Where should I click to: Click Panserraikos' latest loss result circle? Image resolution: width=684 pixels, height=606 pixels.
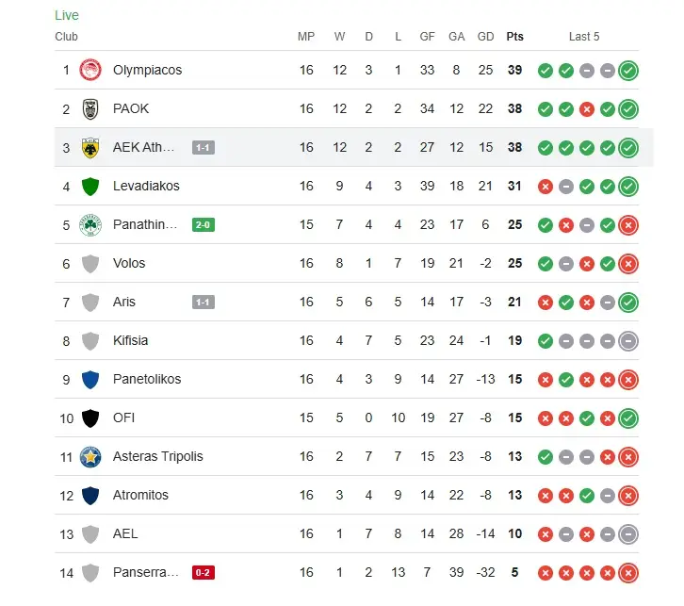[x=628, y=572]
